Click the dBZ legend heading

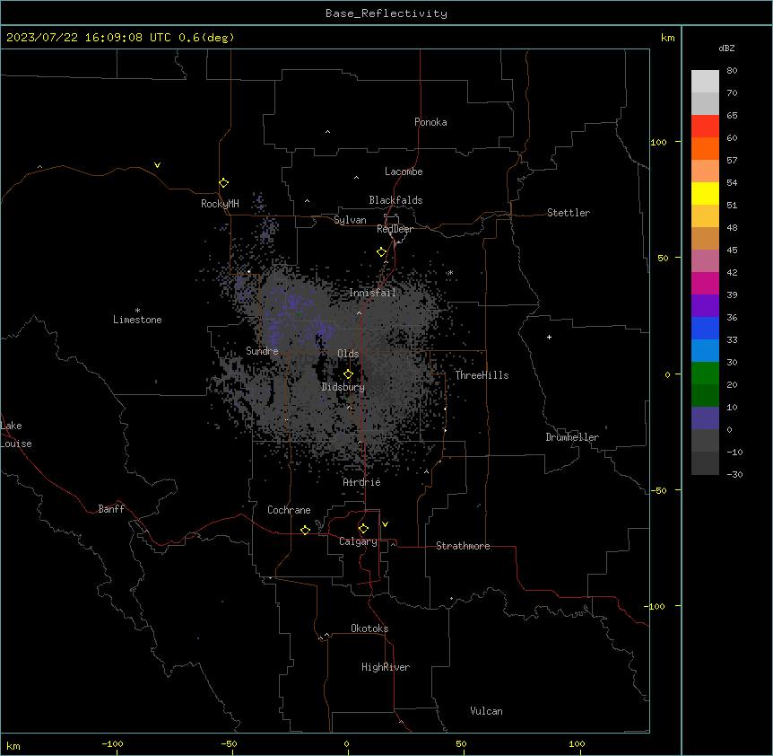pyautogui.click(x=726, y=48)
